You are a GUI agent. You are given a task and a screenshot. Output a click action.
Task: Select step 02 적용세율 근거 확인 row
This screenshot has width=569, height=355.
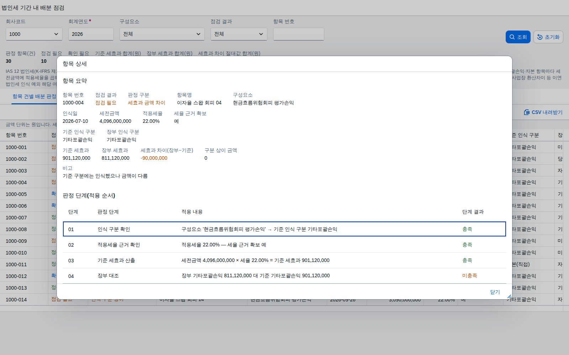(x=284, y=245)
